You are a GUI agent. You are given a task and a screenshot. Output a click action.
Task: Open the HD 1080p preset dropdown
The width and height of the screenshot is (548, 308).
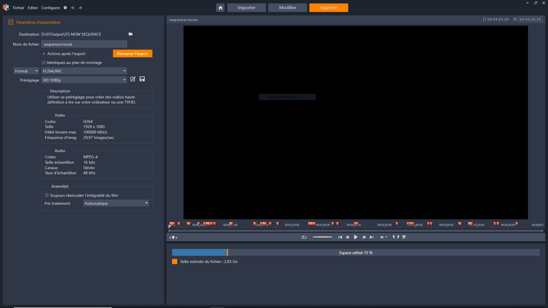pos(84,80)
